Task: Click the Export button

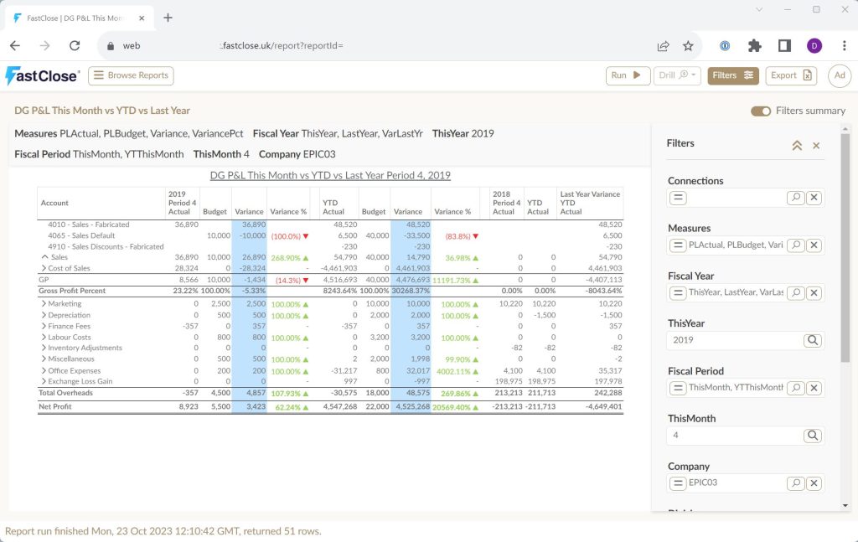Action: click(791, 75)
